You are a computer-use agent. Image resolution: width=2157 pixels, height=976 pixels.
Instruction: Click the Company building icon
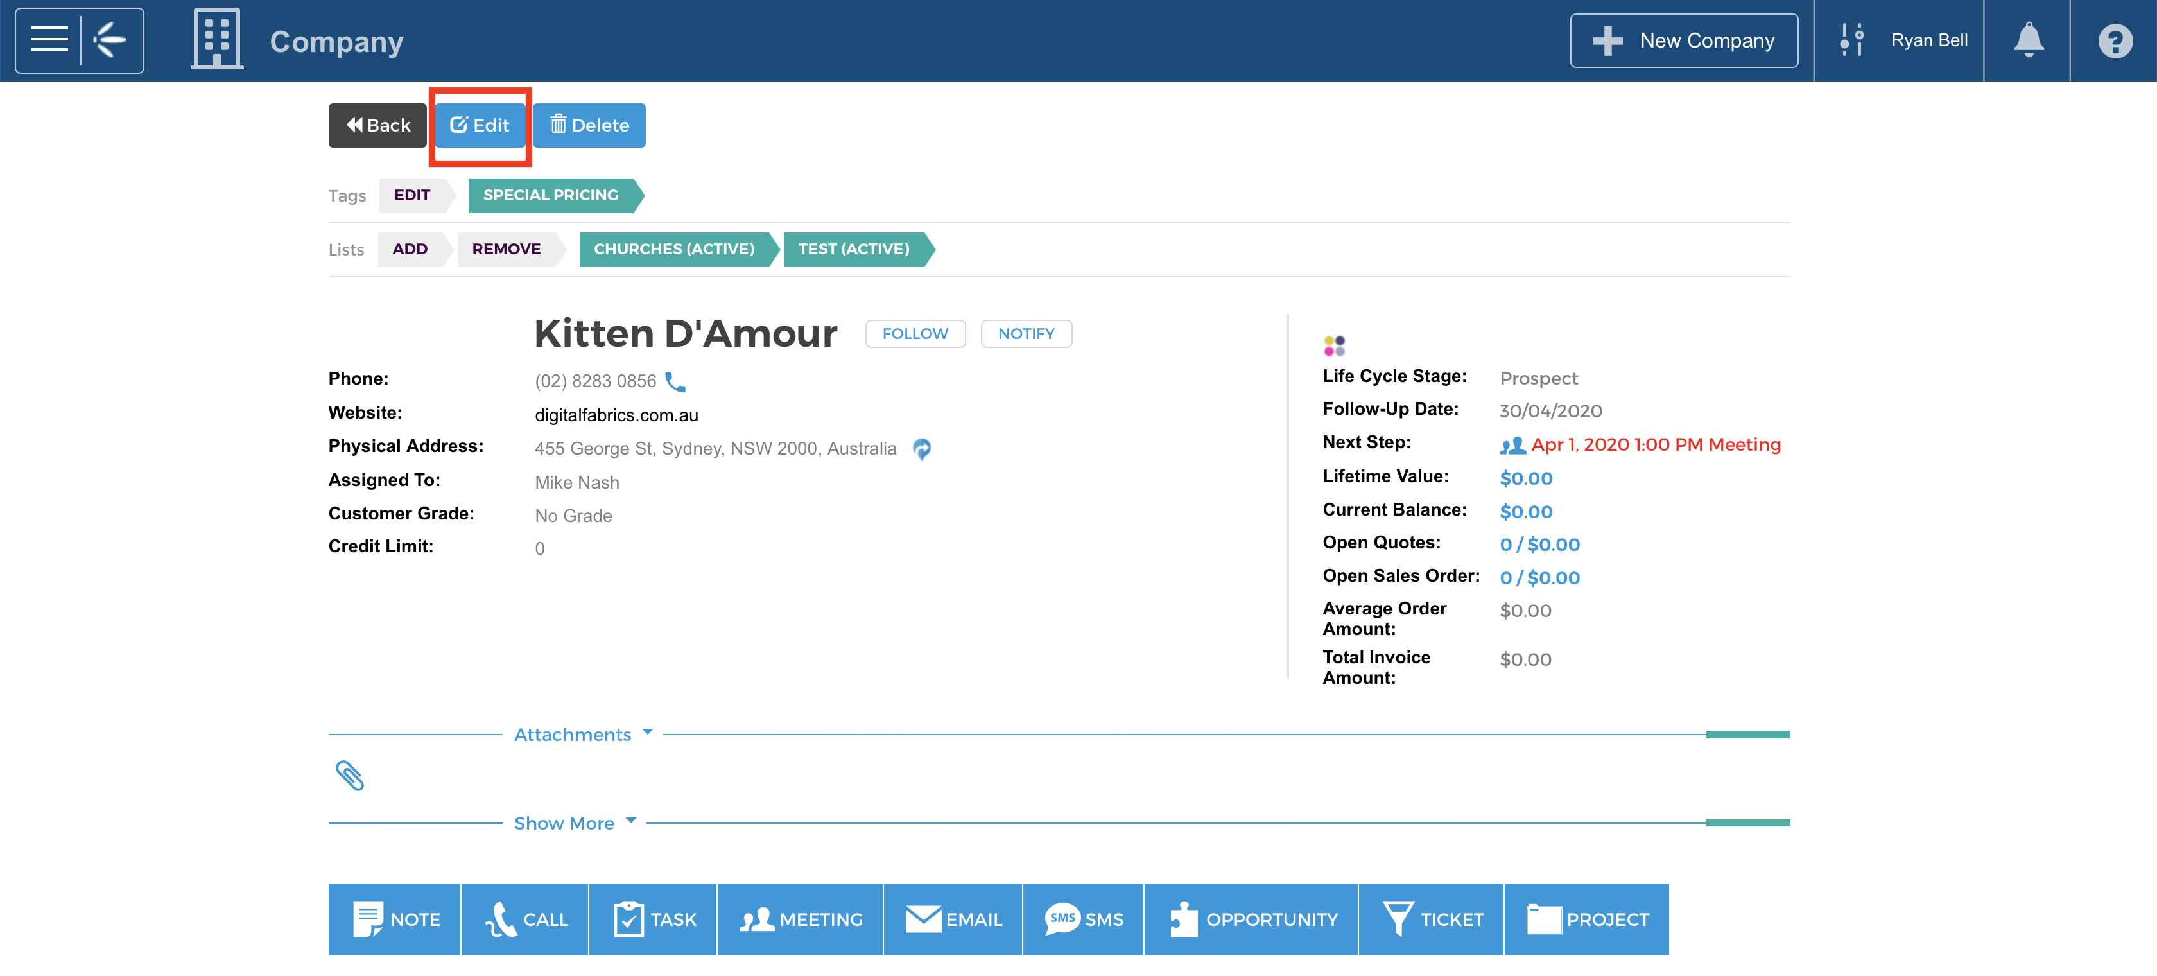coord(217,39)
